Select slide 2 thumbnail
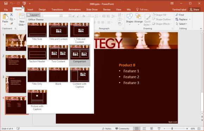Screen dimensions: 204x131 pos(16,64)
